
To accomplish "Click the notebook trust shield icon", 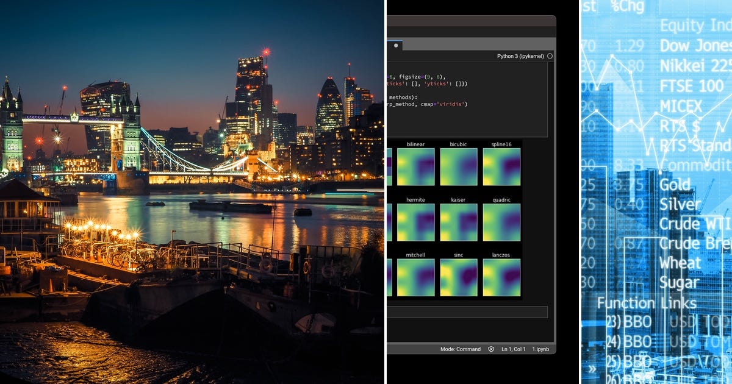I will point(491,349).
